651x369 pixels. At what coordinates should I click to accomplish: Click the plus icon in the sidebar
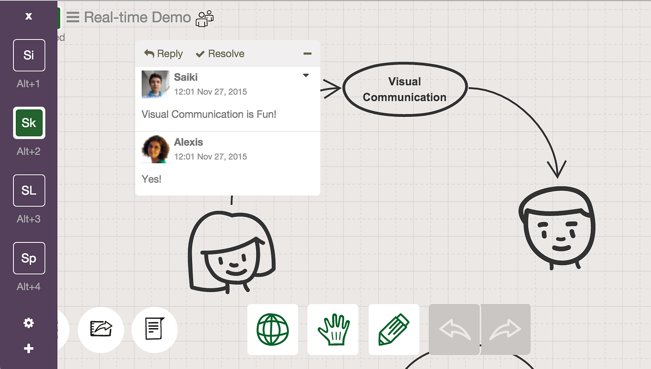point(28,348)
